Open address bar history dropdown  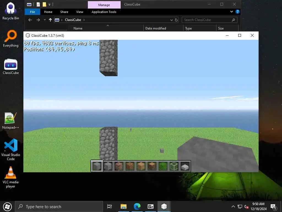click(172, 20)
